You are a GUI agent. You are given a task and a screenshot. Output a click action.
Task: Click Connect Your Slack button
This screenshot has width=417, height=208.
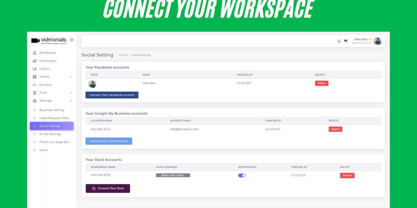click(108, 188)
